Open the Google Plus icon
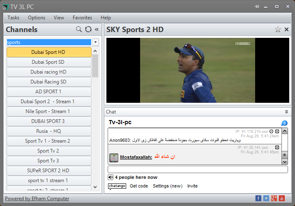This screenshot has height=206, width=295. coord(274,198)
